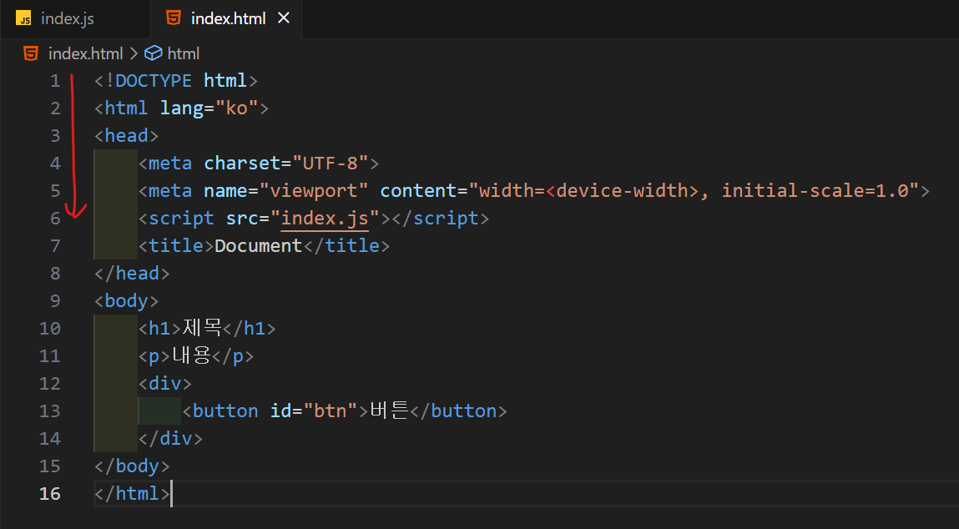Close the index.html tab

click(284, 18)
